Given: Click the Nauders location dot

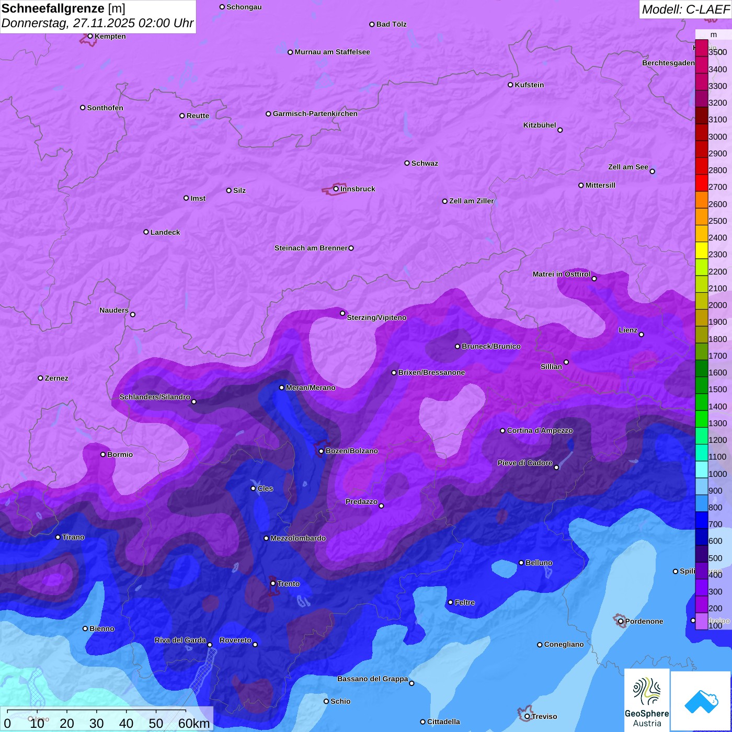Looking at the screenshot, I should [133, 314].
